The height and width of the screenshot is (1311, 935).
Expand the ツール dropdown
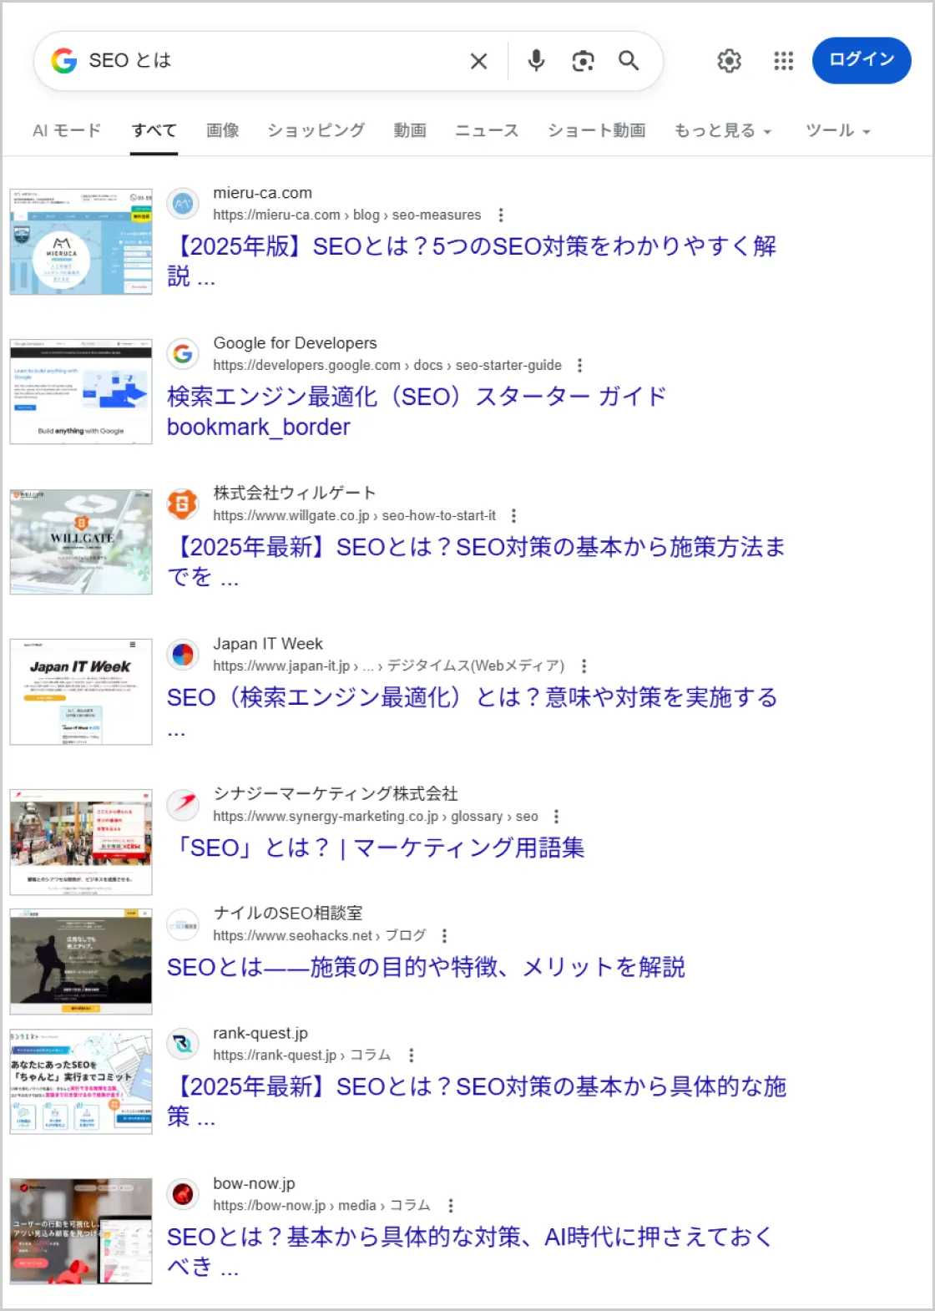point(837,131)
